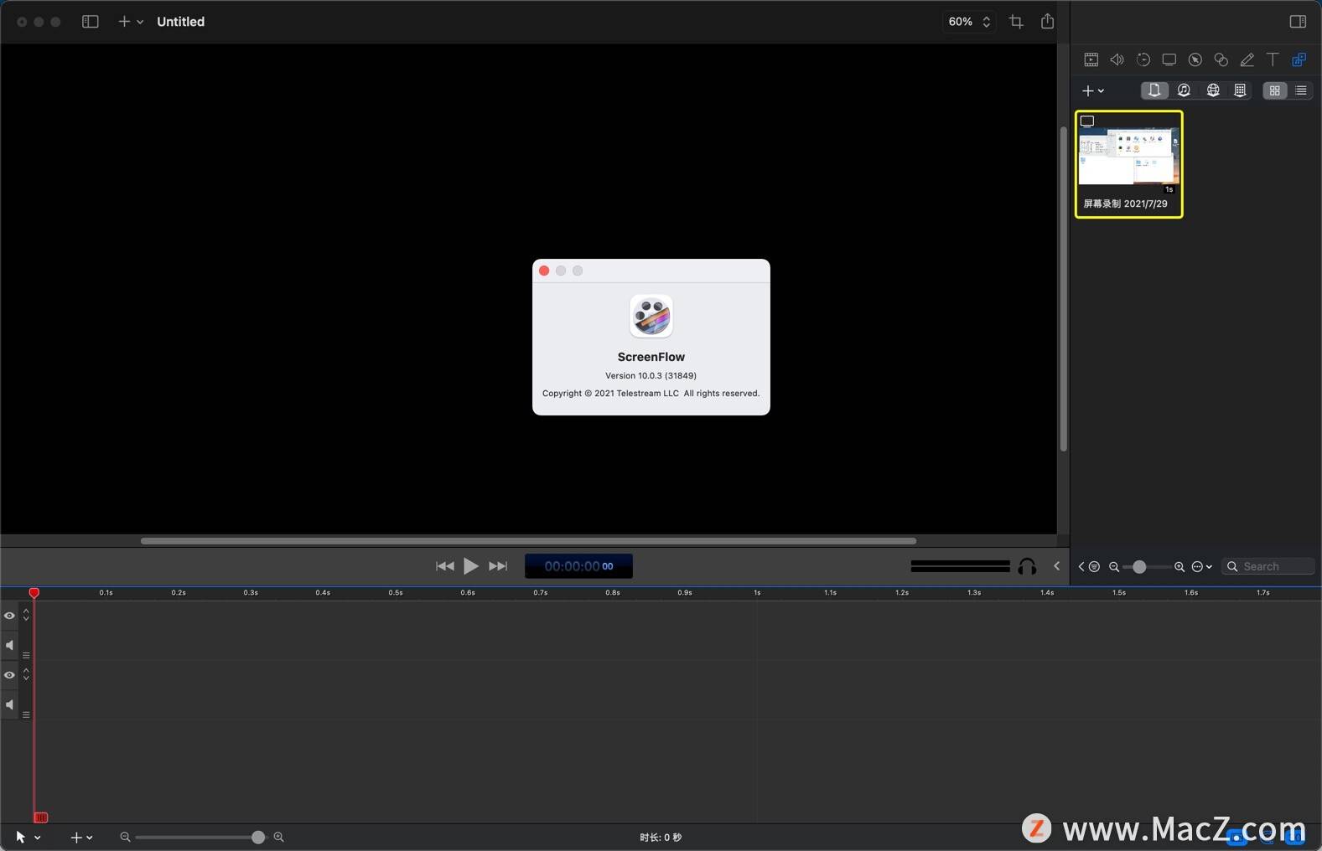Open the pointer tool selector dropdown
This screenshot has height=851, width=1322.
[28, 837]
